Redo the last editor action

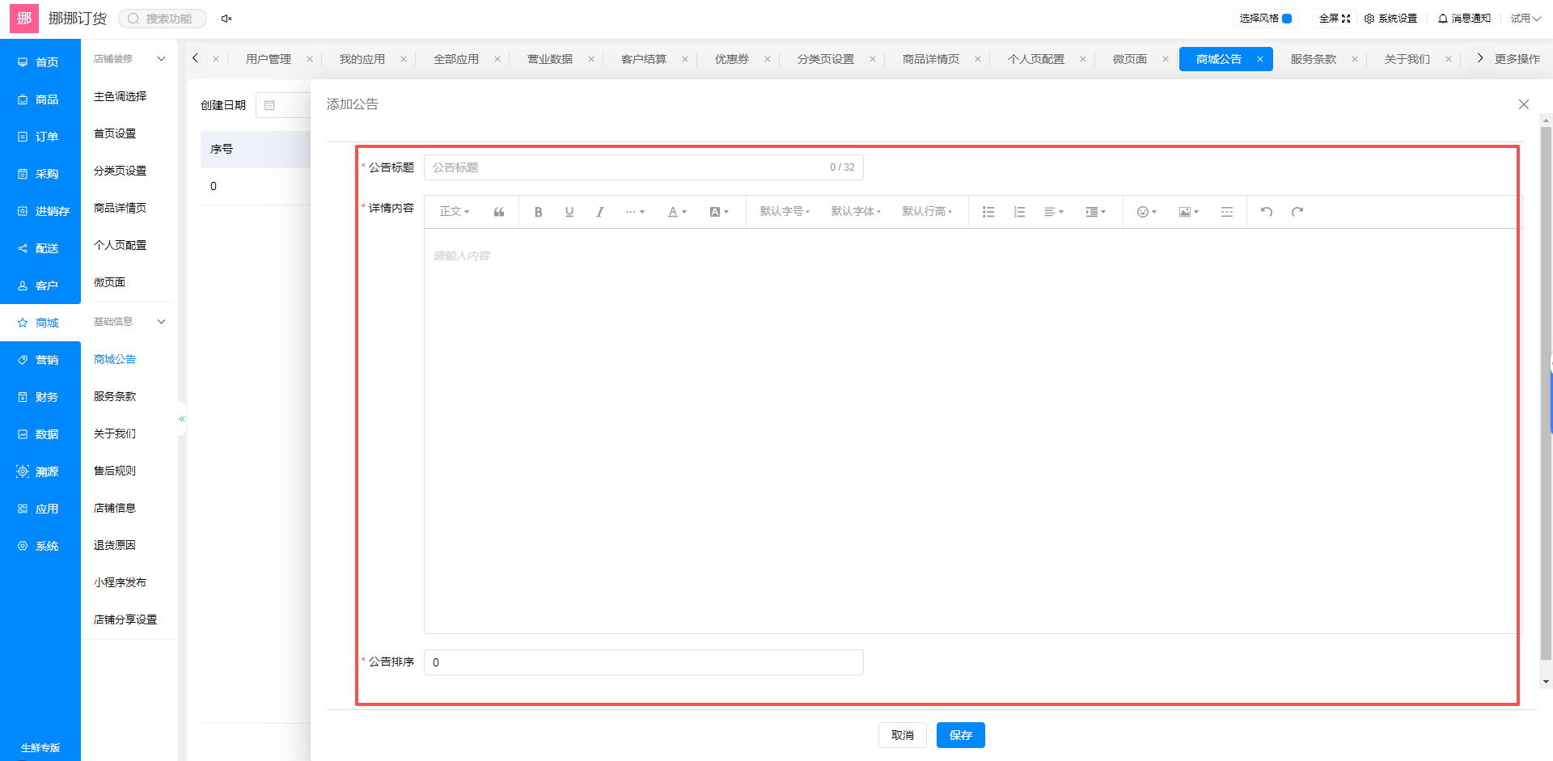tap(1297, 212)
